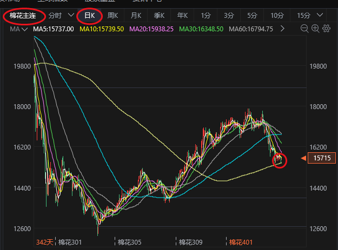Click the 棉花401 timeline label
Screen dimensions: 338x250
pos(240,242)
